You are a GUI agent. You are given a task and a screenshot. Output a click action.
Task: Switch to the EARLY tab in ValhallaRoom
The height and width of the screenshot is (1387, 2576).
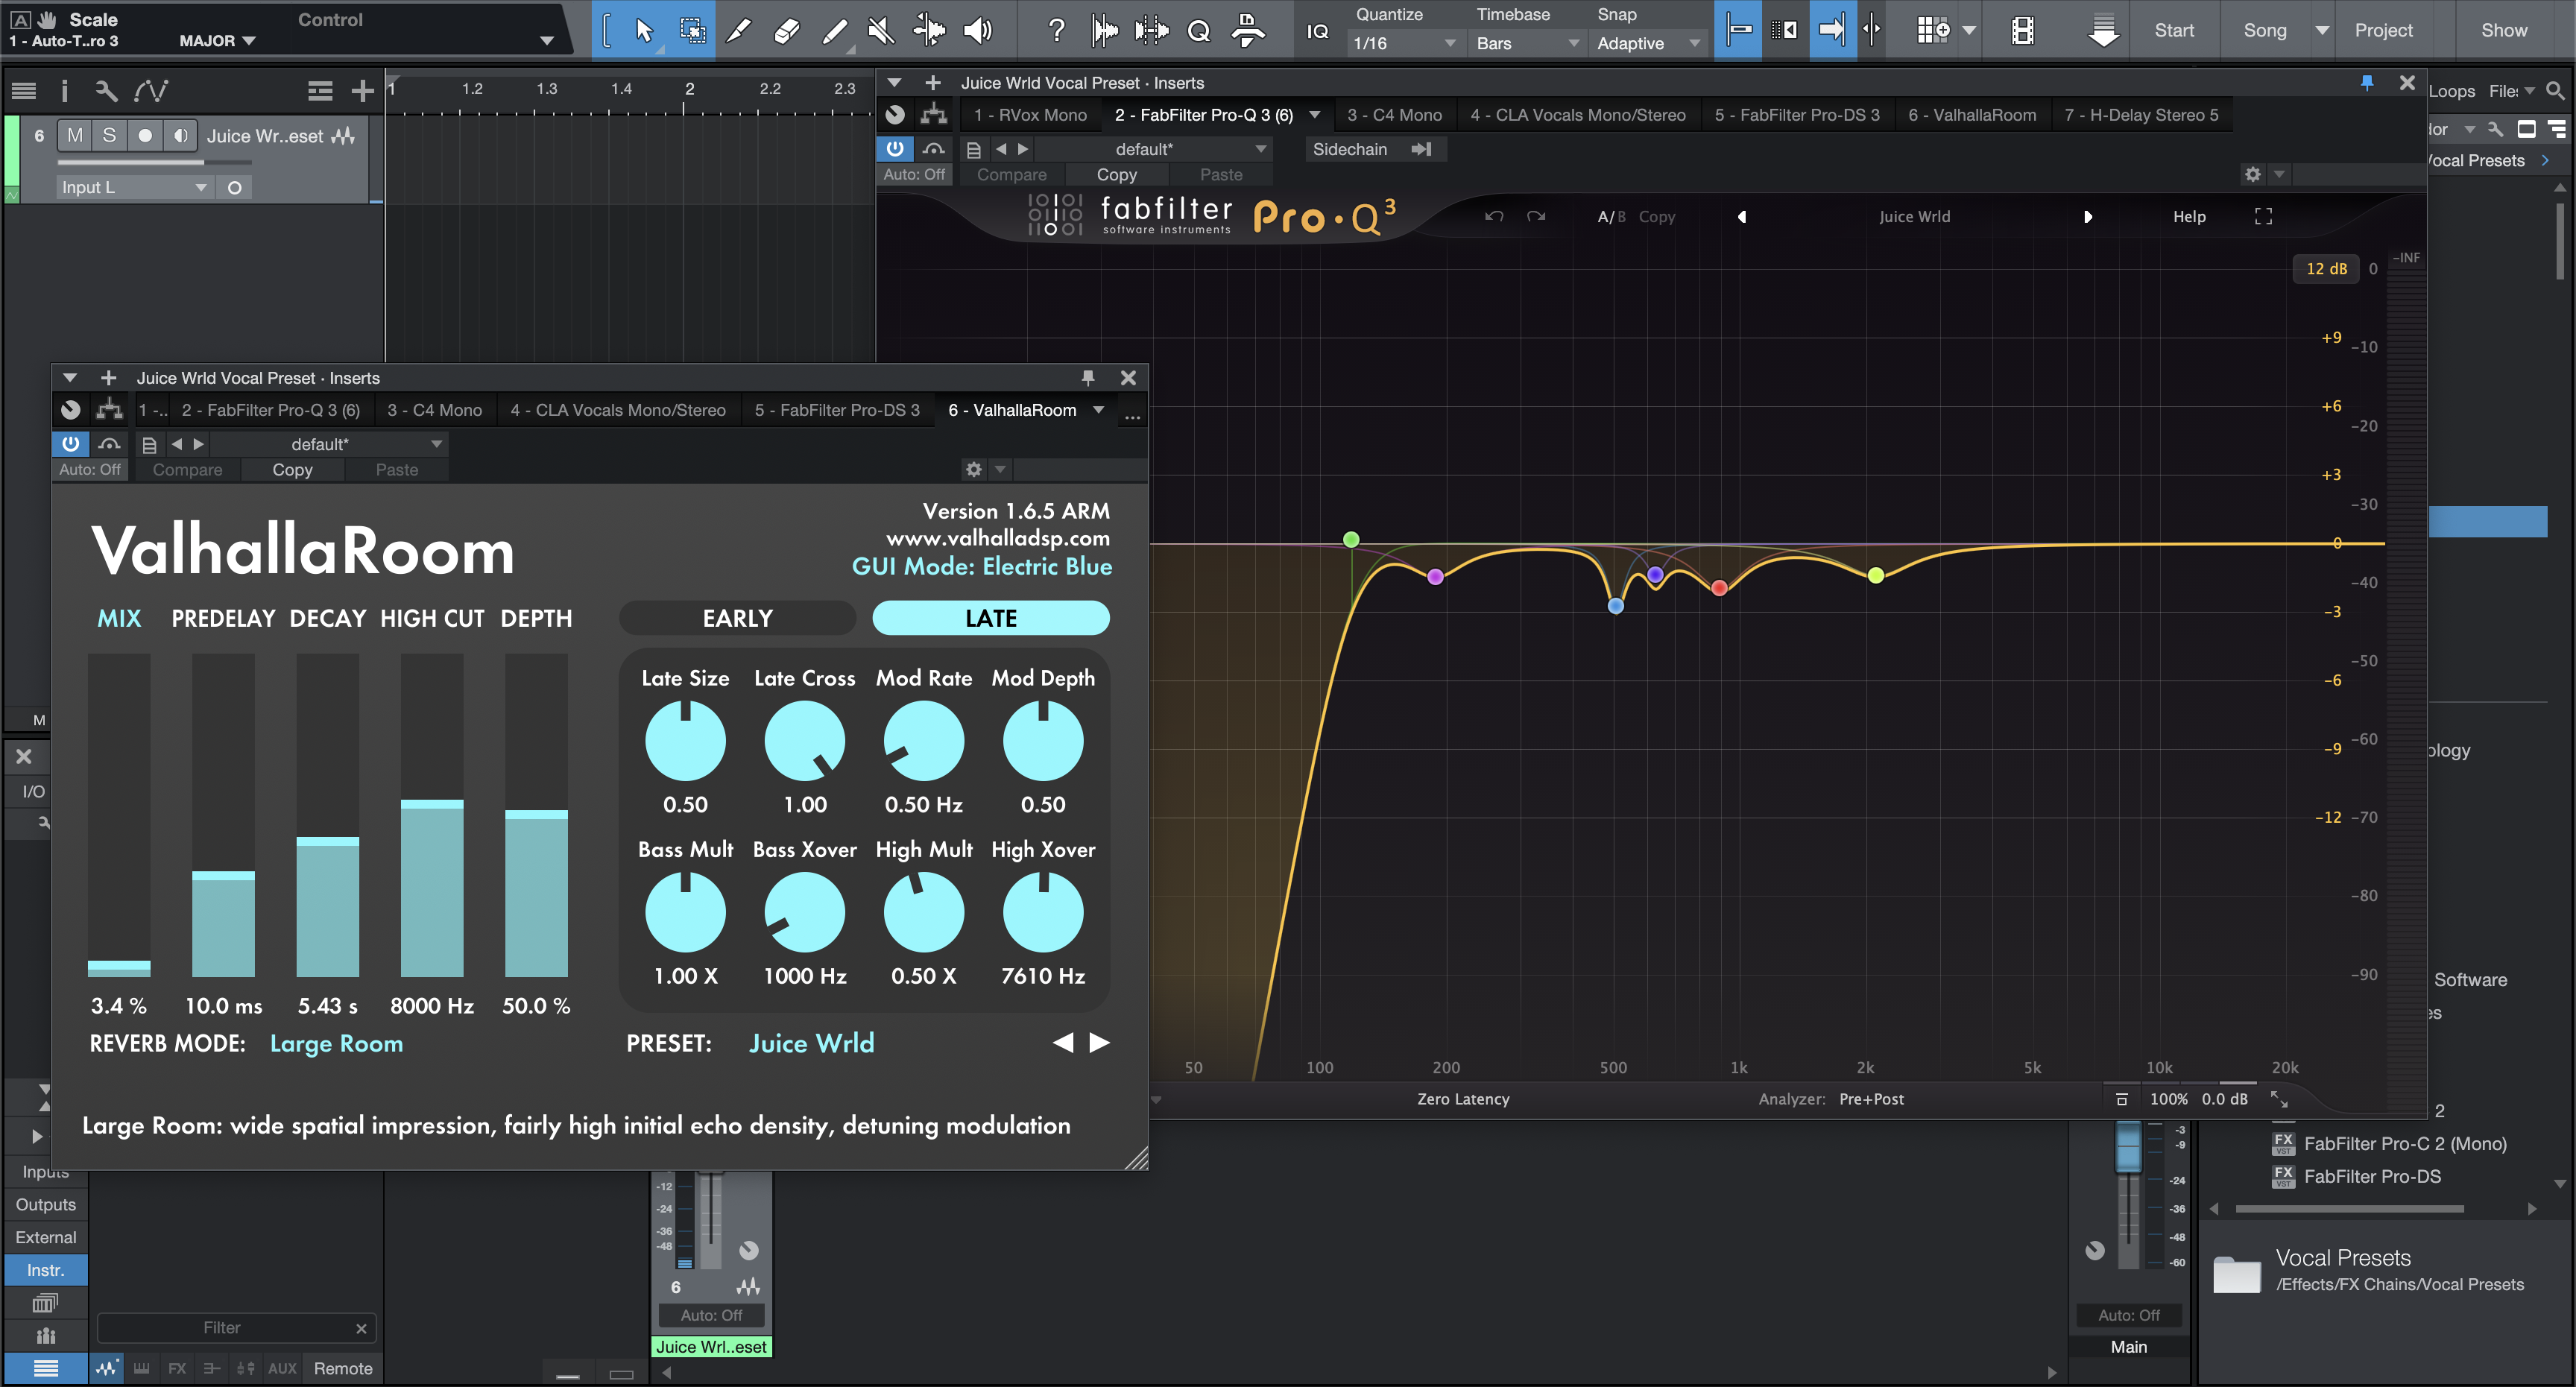(737, 618)
